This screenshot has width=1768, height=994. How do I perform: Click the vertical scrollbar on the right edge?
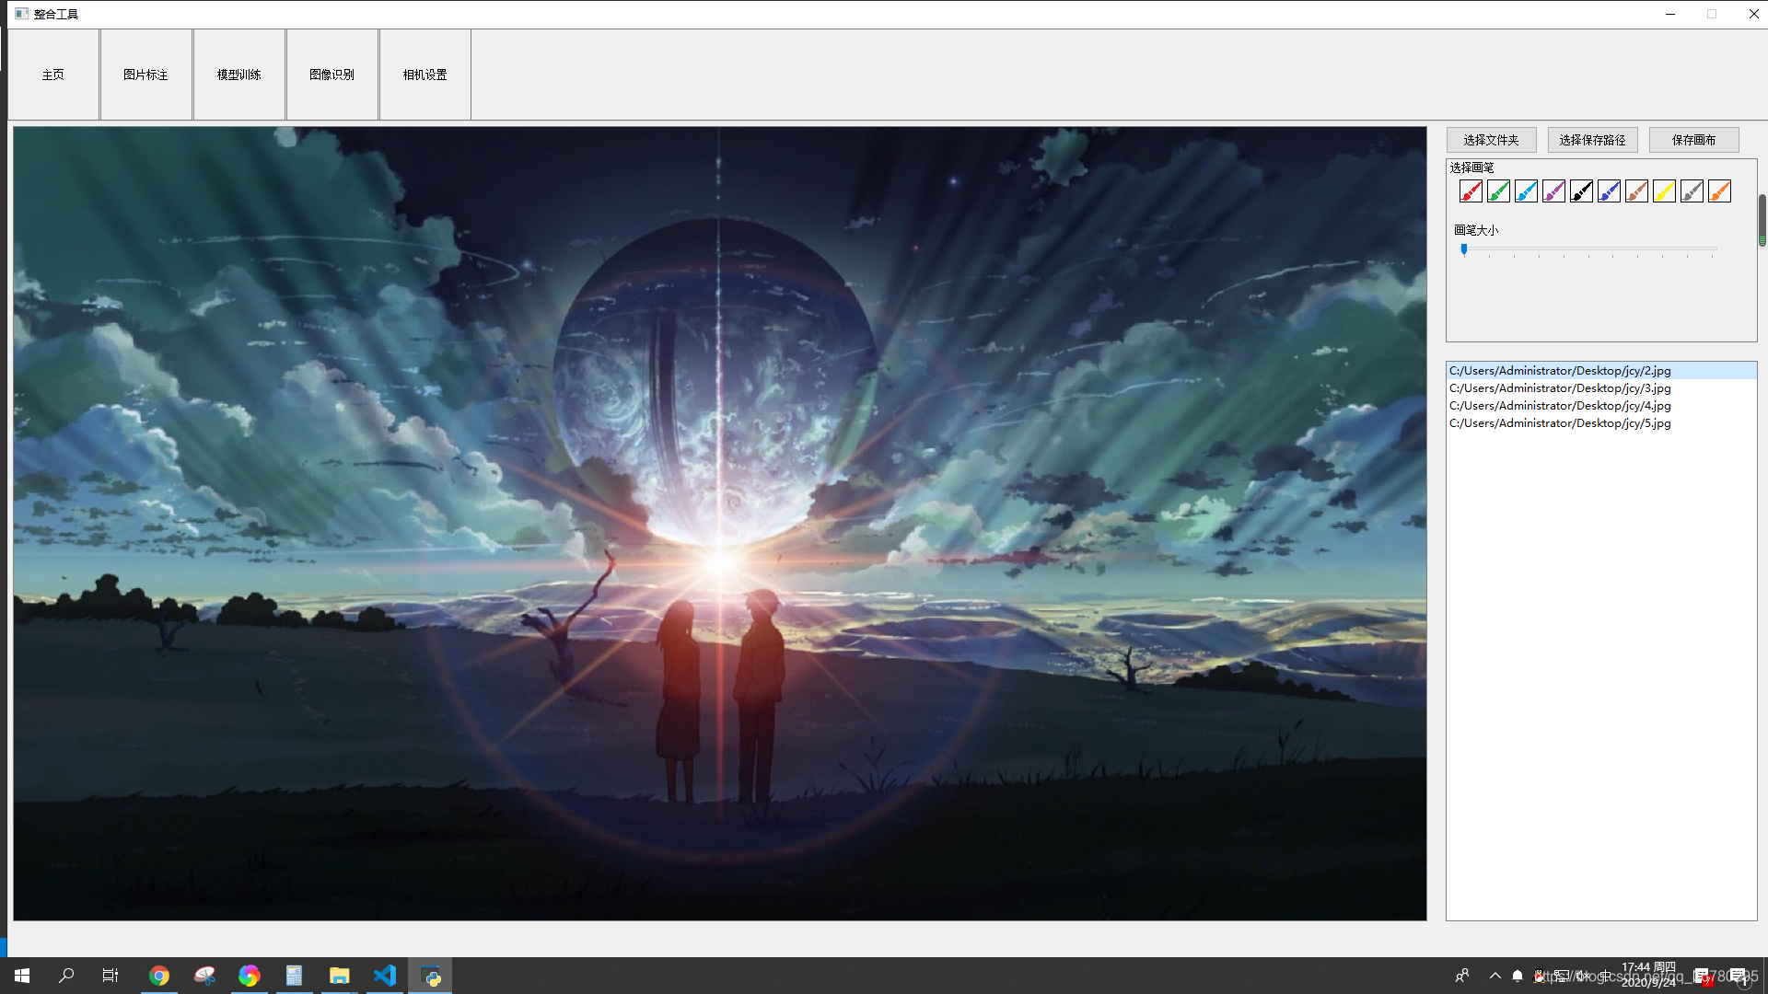point(1762,221)
